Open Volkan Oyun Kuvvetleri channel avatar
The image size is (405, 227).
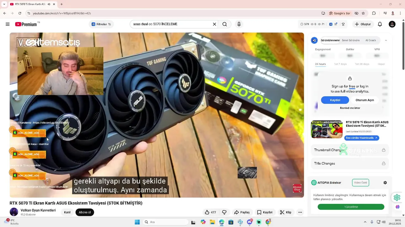click(x=14, y=212)
